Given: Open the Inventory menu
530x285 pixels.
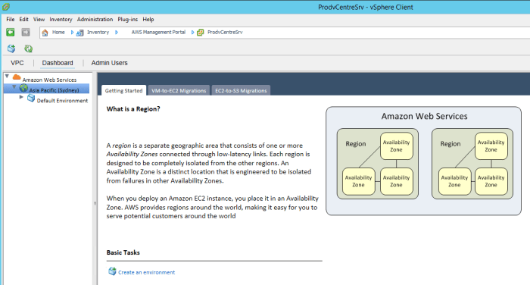Looking at the screenshot, I should (x=61, y=19).
